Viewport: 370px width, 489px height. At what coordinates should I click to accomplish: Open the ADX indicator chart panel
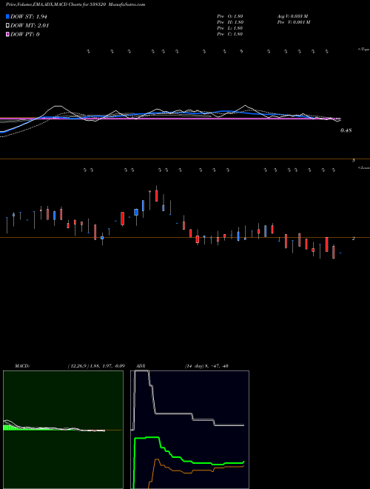click(x=189, y=430)
